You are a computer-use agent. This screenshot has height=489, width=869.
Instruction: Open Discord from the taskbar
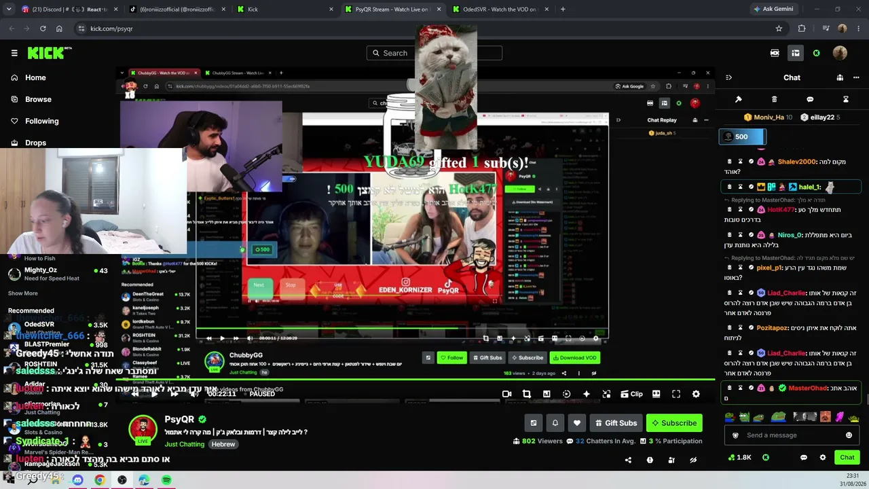pyautogui.click(x=77, y=480)
